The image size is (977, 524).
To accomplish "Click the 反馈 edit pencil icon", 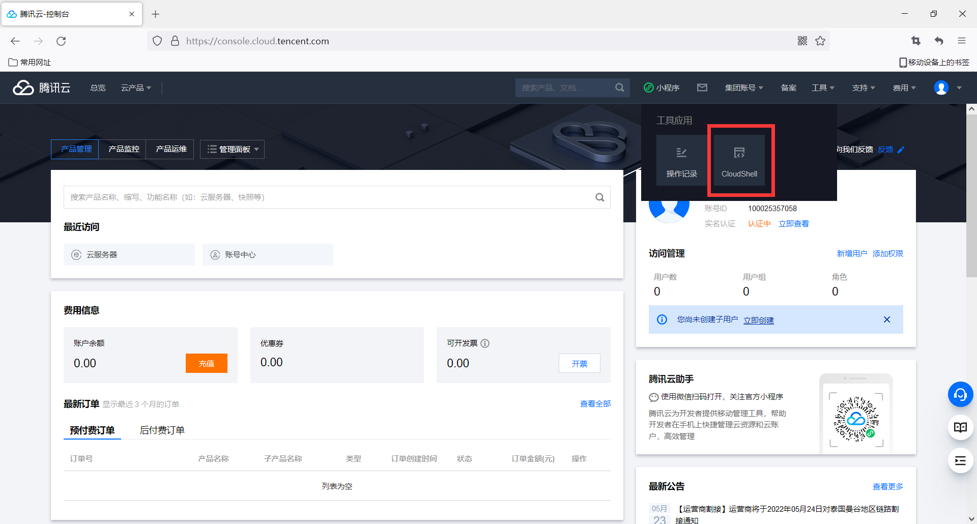I will tap(901, 150).
